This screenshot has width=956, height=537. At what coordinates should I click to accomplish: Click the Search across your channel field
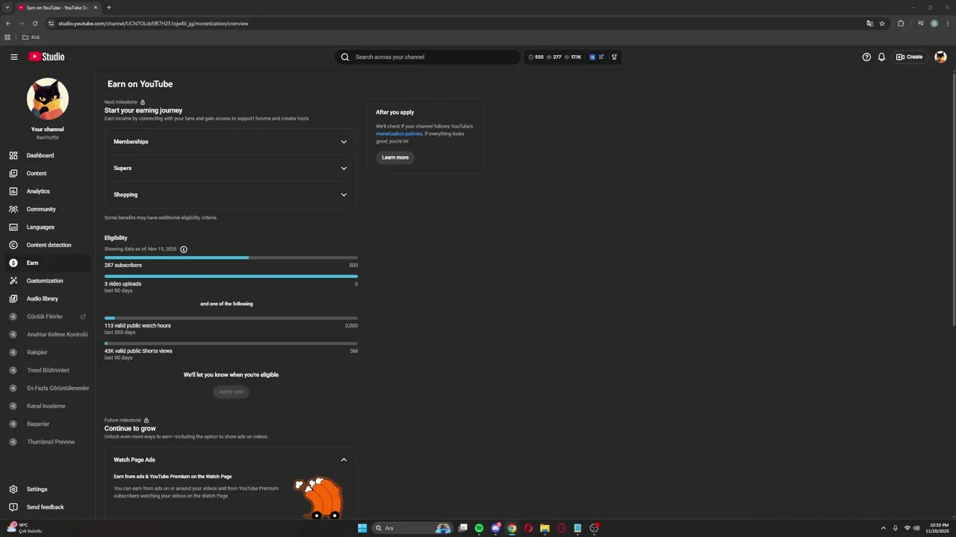(427, 57)
